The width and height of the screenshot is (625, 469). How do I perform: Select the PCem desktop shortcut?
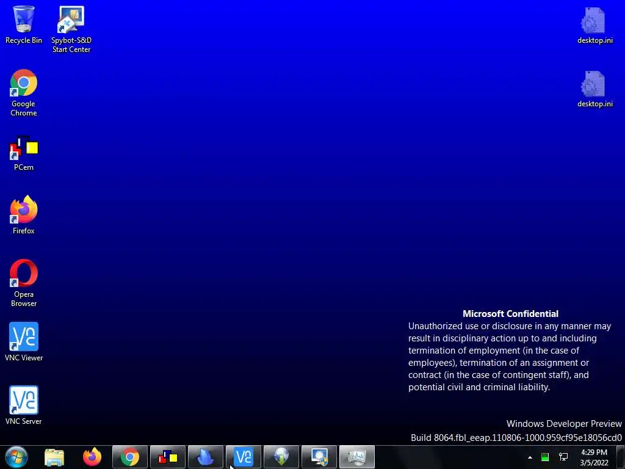tap(24, 153)
